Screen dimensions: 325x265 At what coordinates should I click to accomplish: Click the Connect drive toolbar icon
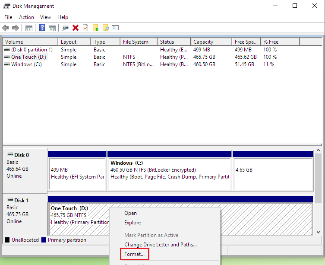coord(65,28)
